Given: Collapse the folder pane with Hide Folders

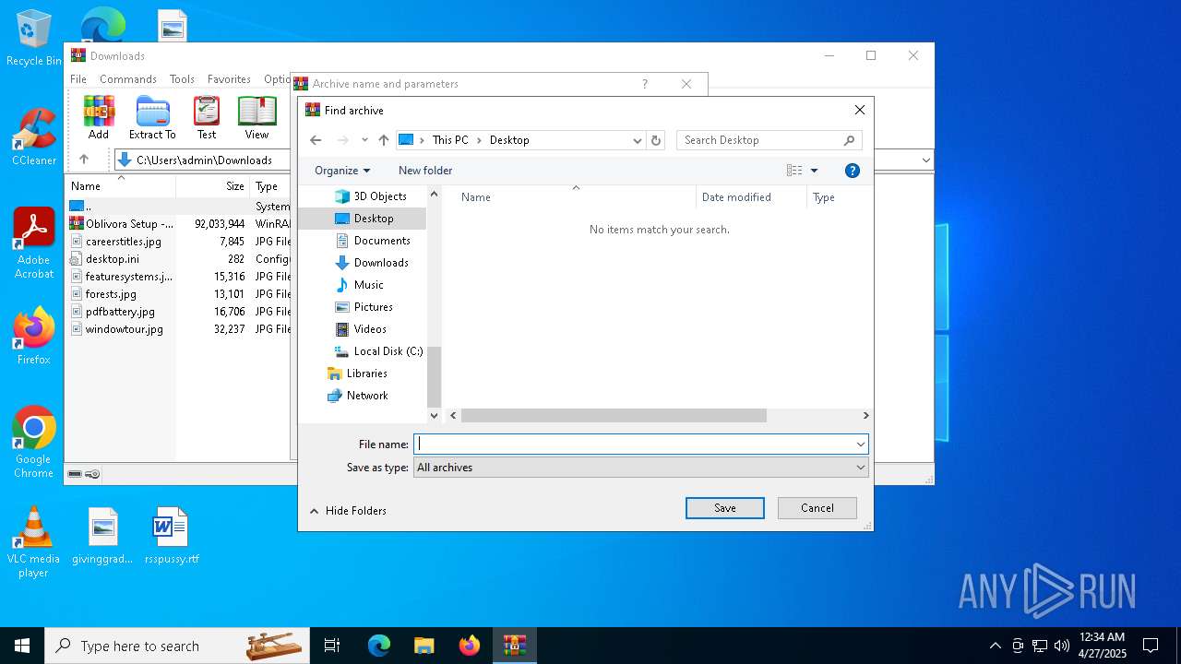Looking at the screenshot, I should [348, 511].
